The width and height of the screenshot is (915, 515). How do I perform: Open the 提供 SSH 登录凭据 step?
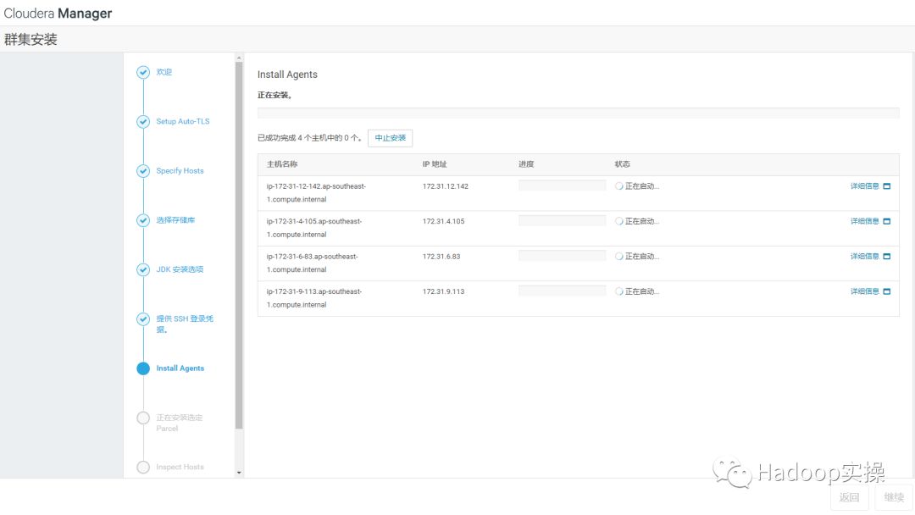coord(185,324)
